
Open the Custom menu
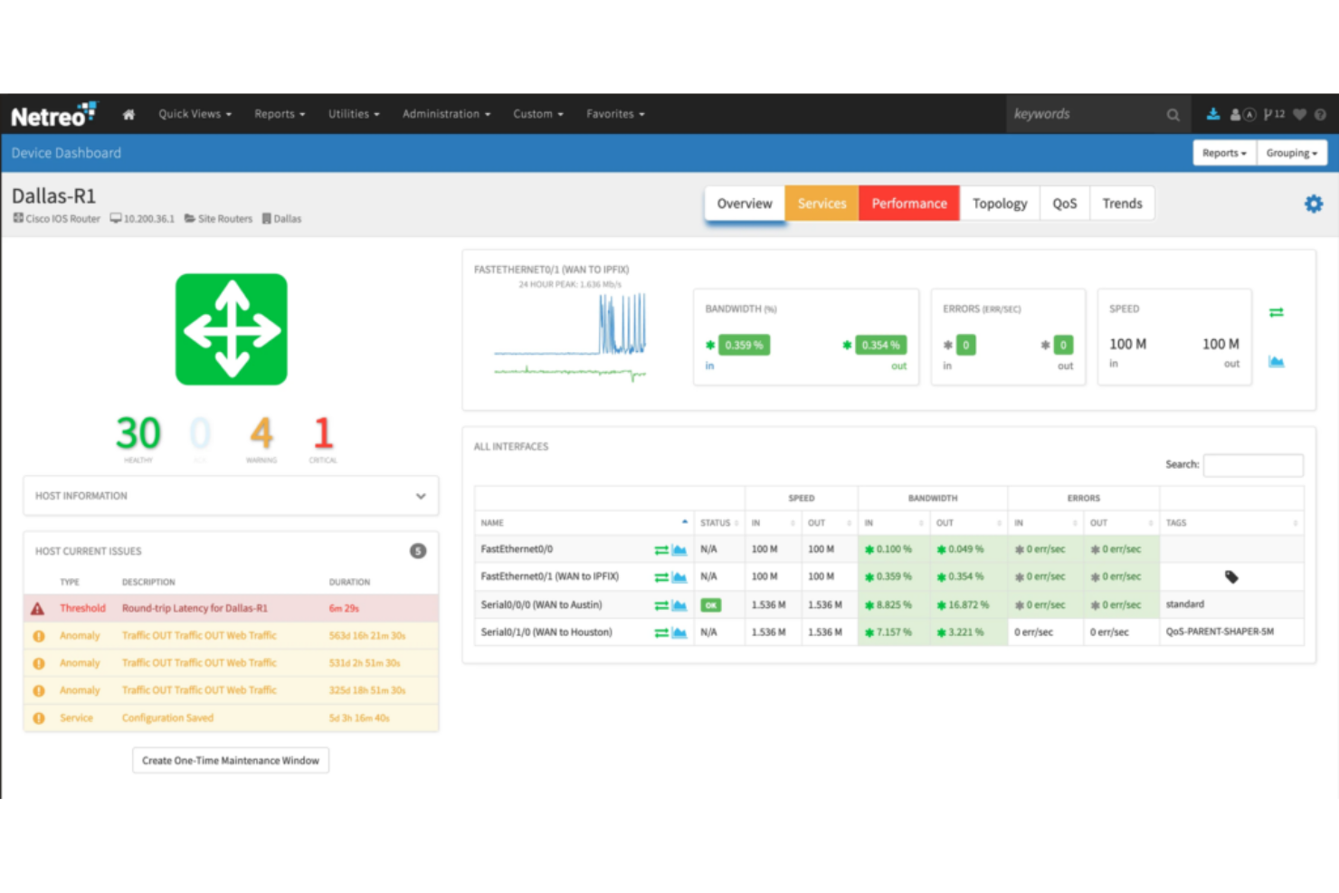(x=538, y=114)
